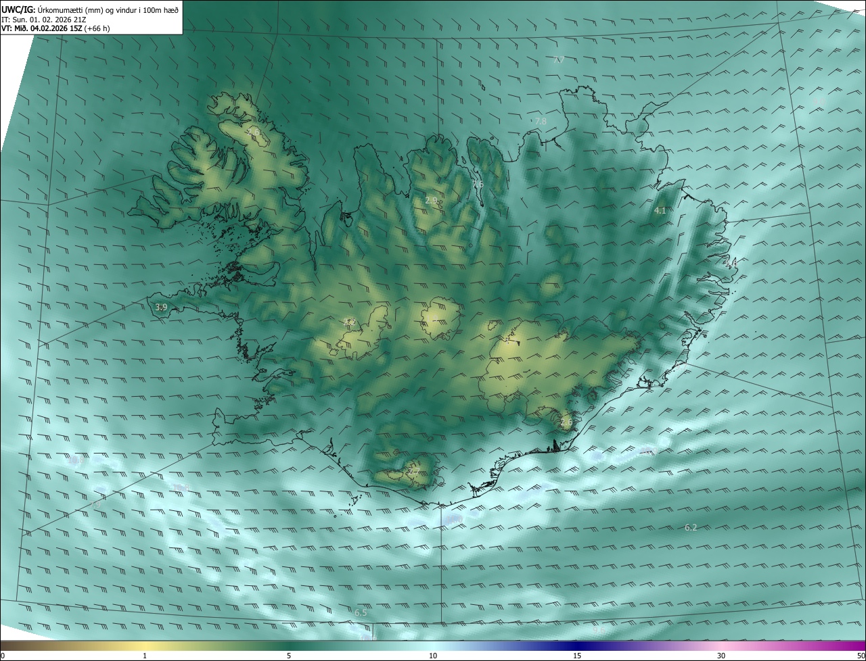
Task: Click the colorbar tick label '10'
Action: pos(433,656)
